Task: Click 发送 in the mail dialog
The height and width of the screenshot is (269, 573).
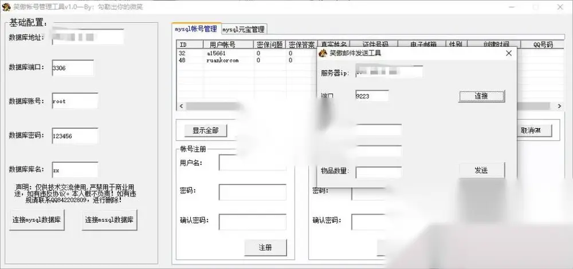Action: pos(481,170)
